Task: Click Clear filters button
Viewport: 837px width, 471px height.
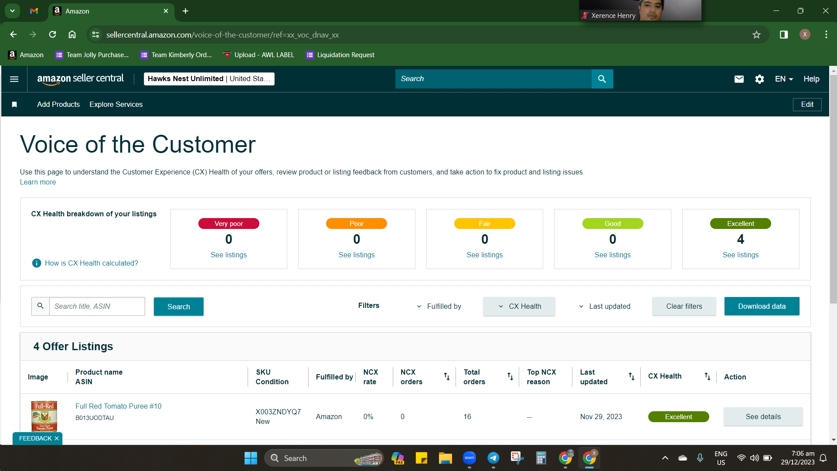Action: (684, 306)
